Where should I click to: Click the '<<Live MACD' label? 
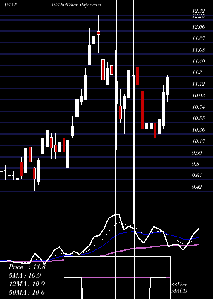click(x=179, y=288)
